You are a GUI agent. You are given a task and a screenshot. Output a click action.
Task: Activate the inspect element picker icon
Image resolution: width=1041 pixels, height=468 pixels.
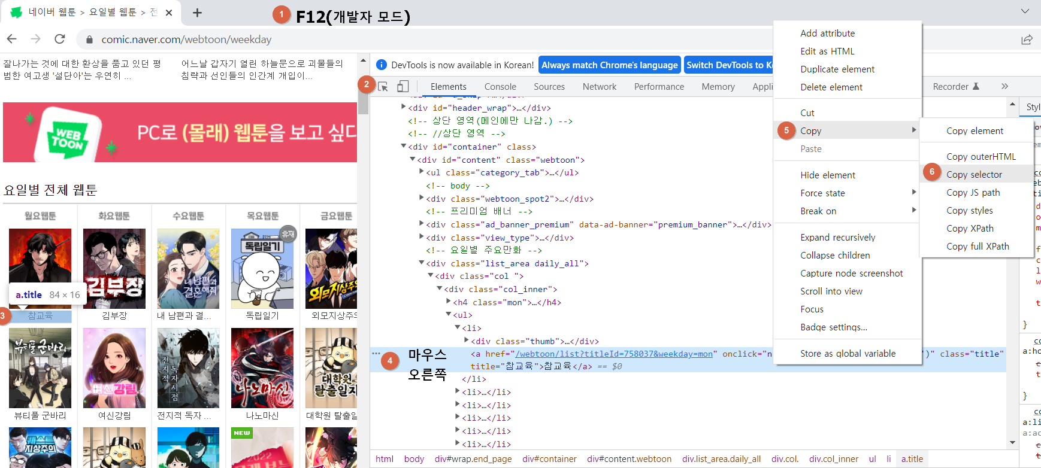click(383, 87)
